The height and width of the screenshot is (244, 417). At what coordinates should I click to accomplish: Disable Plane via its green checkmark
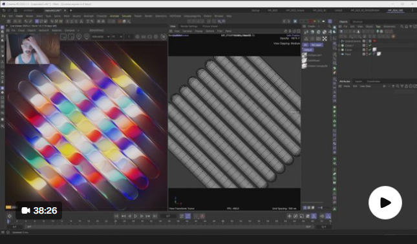(370, 54)
